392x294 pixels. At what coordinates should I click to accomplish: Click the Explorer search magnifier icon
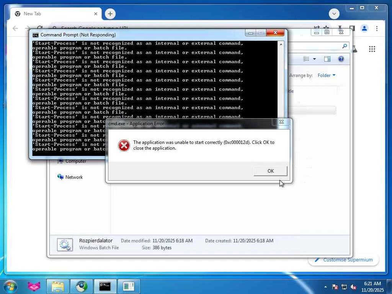point(345,46)
